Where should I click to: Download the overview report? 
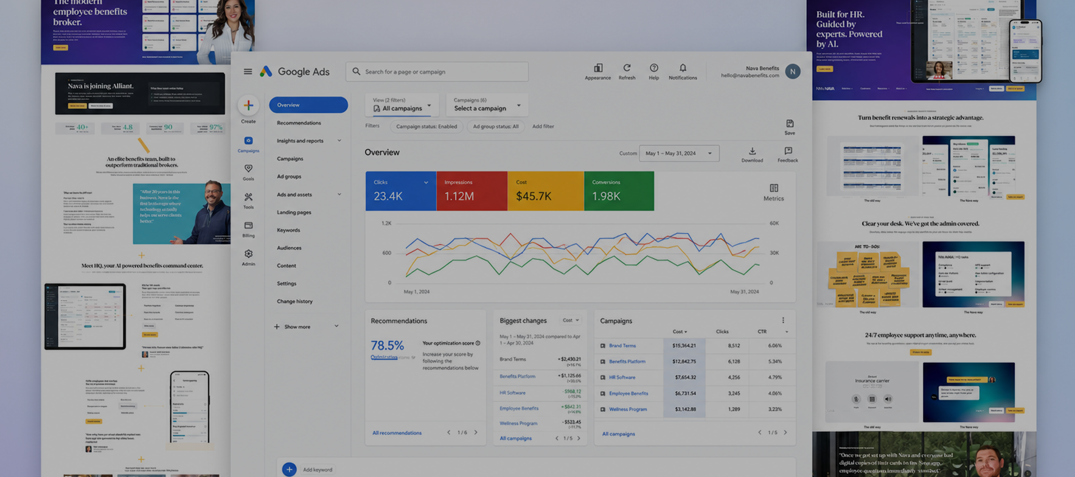752,151
